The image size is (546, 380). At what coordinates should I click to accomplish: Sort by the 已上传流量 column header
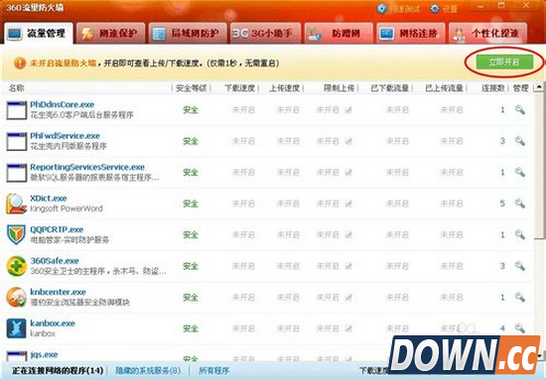tap(444, 88)
